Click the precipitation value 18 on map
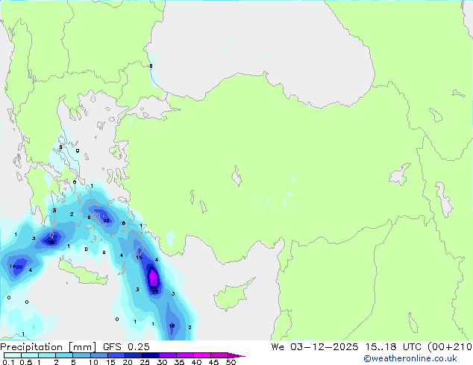Viewport: 473px width, 365px height. tap(172, 326)
